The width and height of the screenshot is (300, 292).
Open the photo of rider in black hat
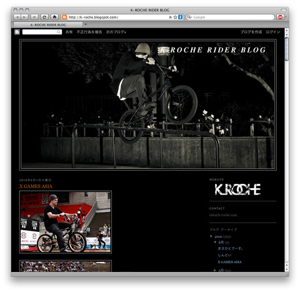coord(66,222)
